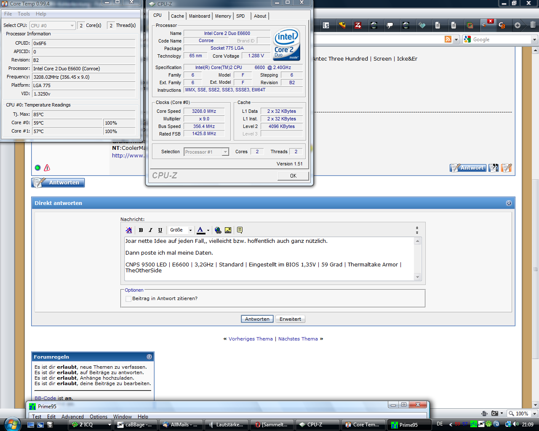Apply the current text color (A icon)

point(200,230)
